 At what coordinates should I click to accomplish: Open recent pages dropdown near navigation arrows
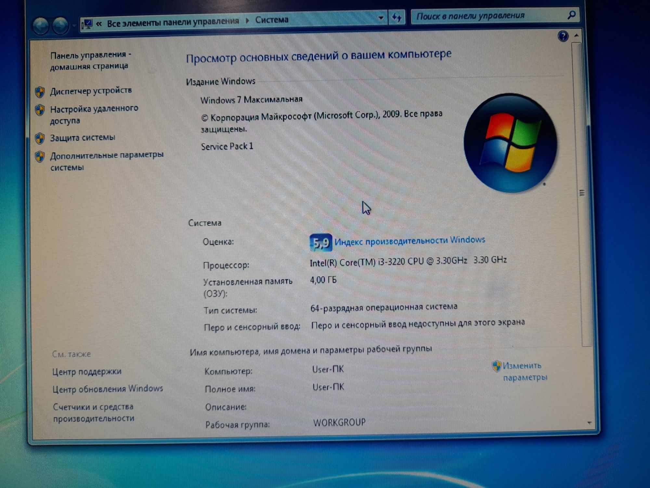(74, 25)
